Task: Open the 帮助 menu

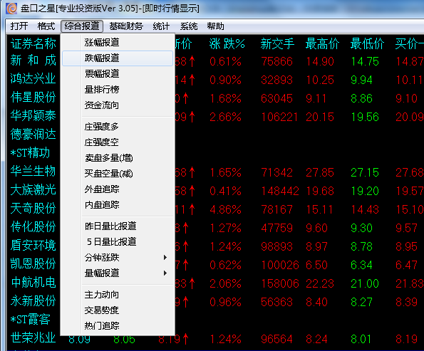Action: coord(215,26)
